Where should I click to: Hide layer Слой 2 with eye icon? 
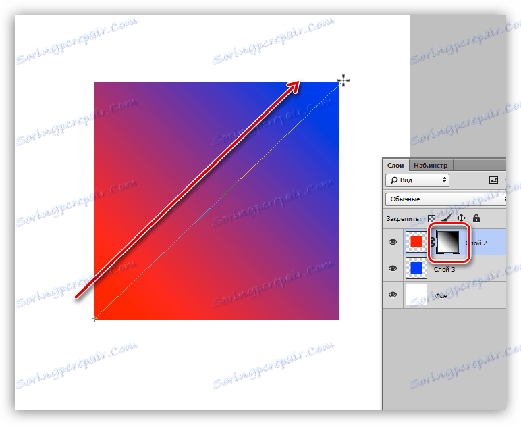[x=393, y=242]
